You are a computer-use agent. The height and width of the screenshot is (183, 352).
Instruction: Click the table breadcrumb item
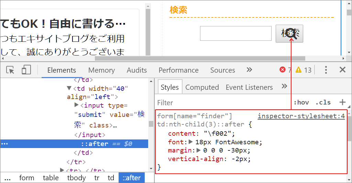pos(51,178)
